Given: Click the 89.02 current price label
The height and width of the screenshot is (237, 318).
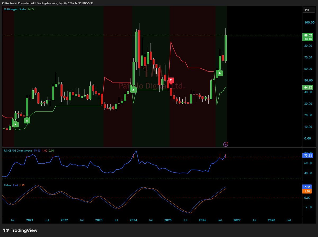Looking at the screenshot, I should (x=308, y=35).
